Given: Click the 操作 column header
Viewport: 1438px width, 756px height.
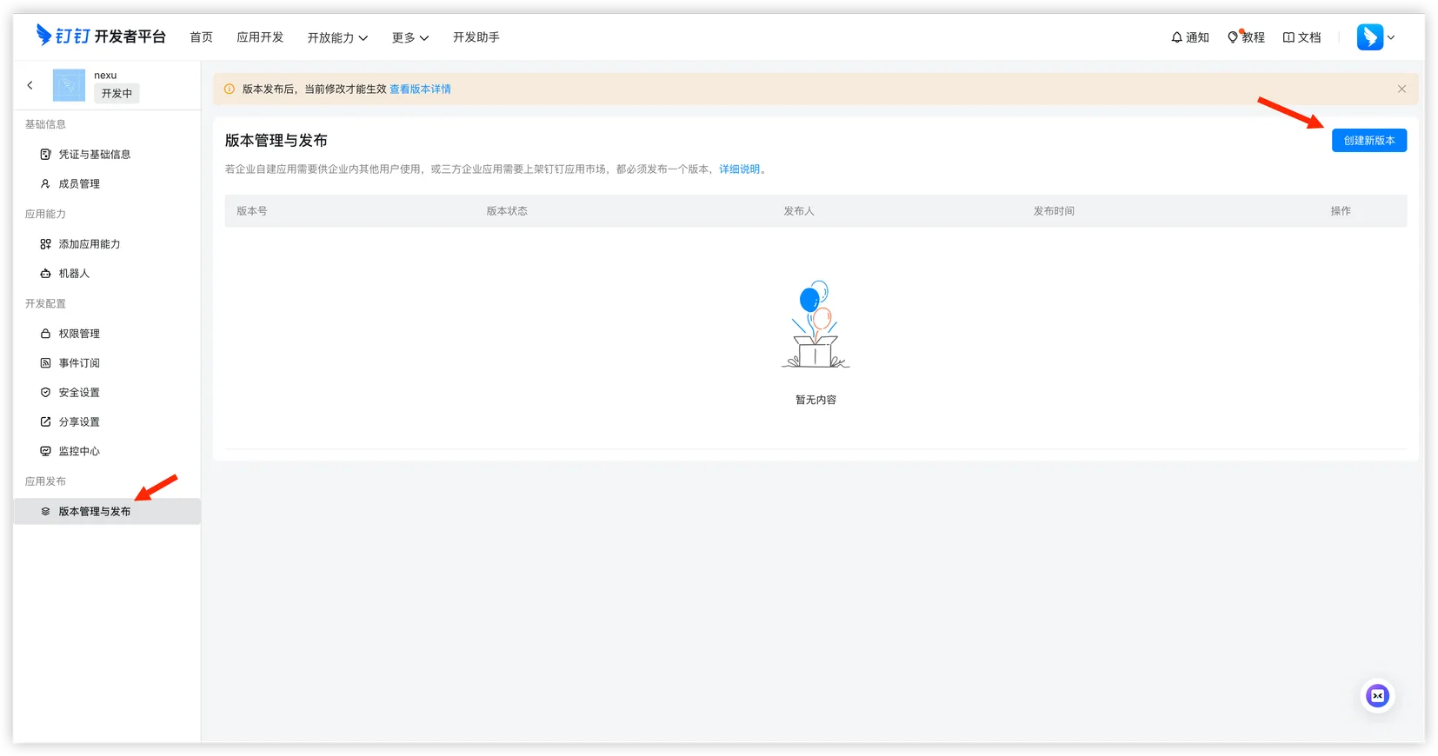Looking at the screenshot, I should coord(1341,211).
